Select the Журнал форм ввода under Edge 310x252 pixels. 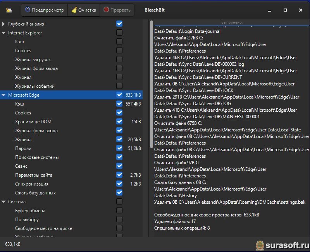(x=36, y=131)
